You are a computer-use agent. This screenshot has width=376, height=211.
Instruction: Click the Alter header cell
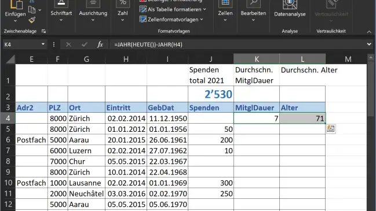tap(302, 108)
